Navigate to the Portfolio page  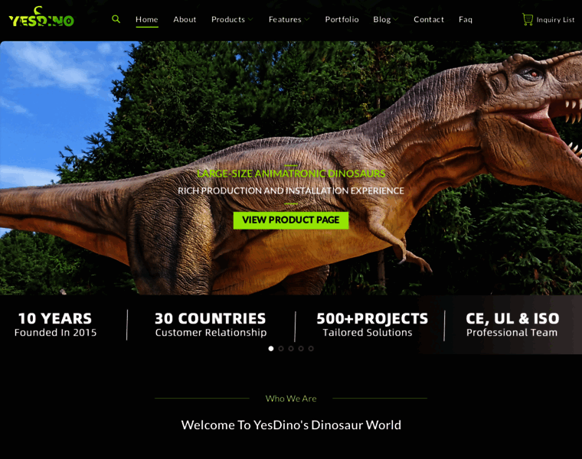(342, 19)
